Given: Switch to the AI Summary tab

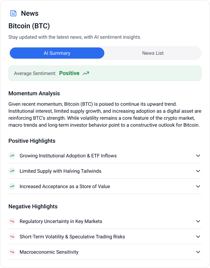Looking at the screenshot, I should 57,53.
